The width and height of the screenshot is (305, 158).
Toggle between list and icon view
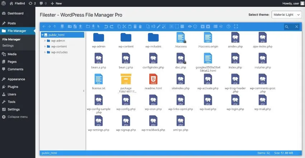pyautogui.click(x=216, y=27)
